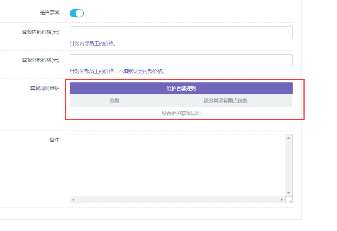
Task: Click the 分类 column header
Action: [x=115, y=101]
